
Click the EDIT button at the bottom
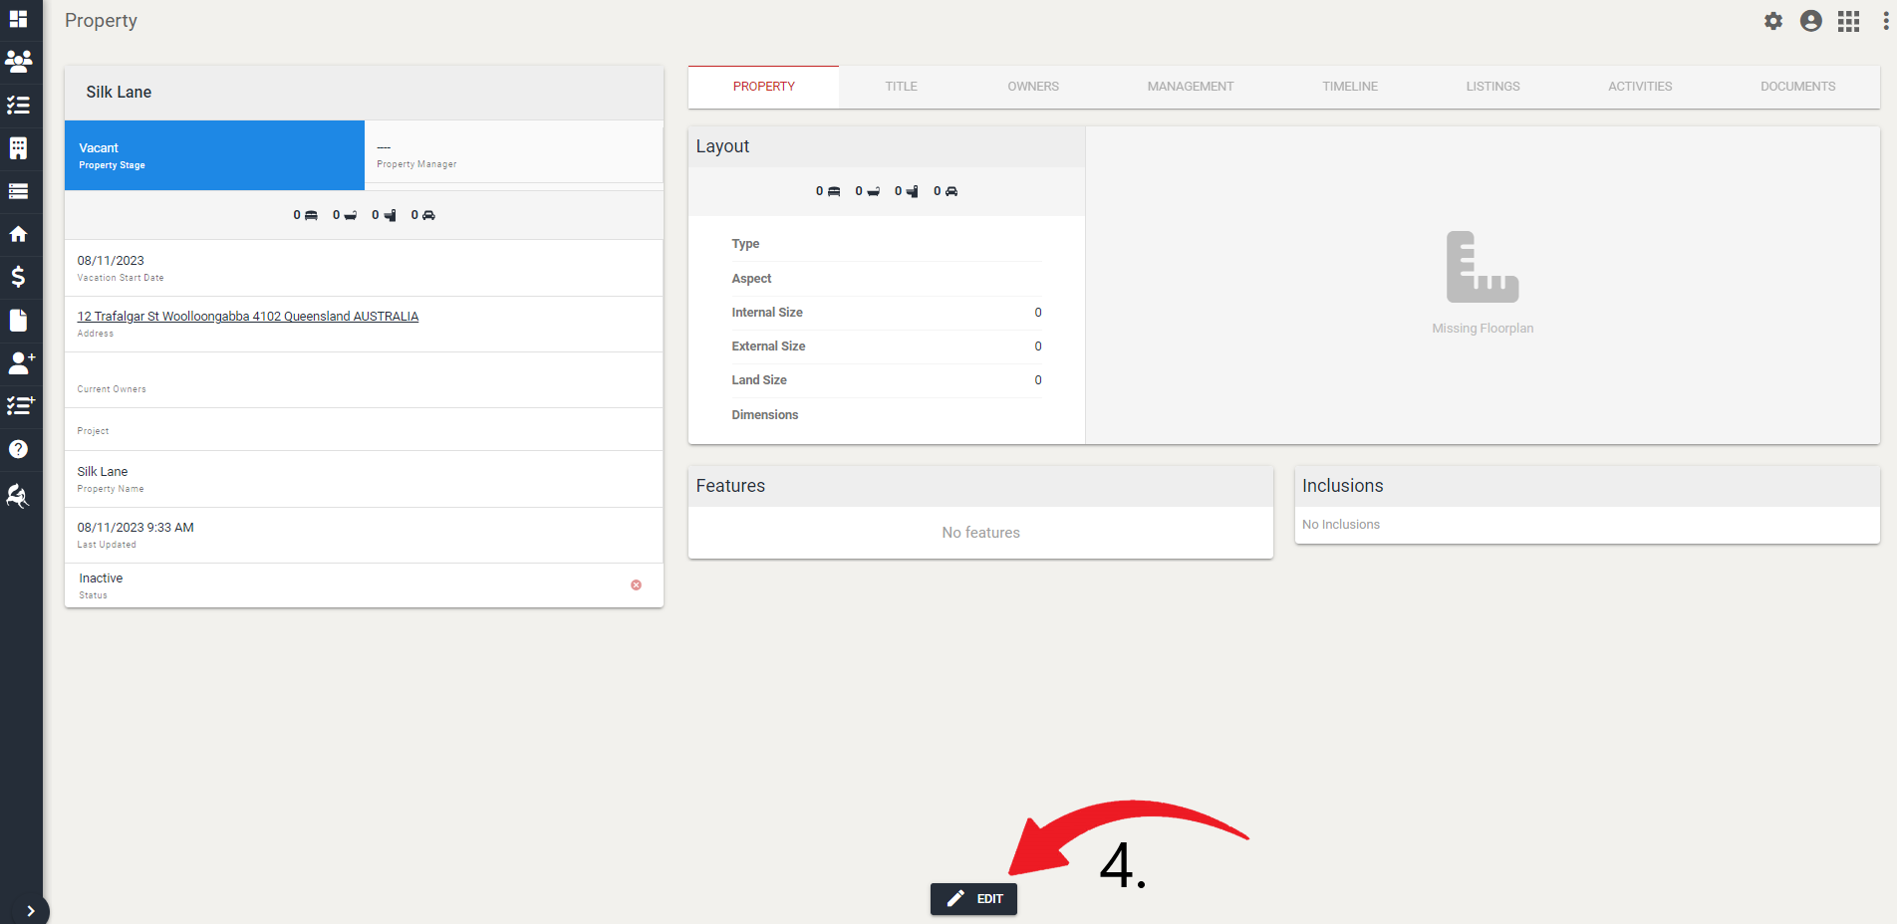pos(973,898)
